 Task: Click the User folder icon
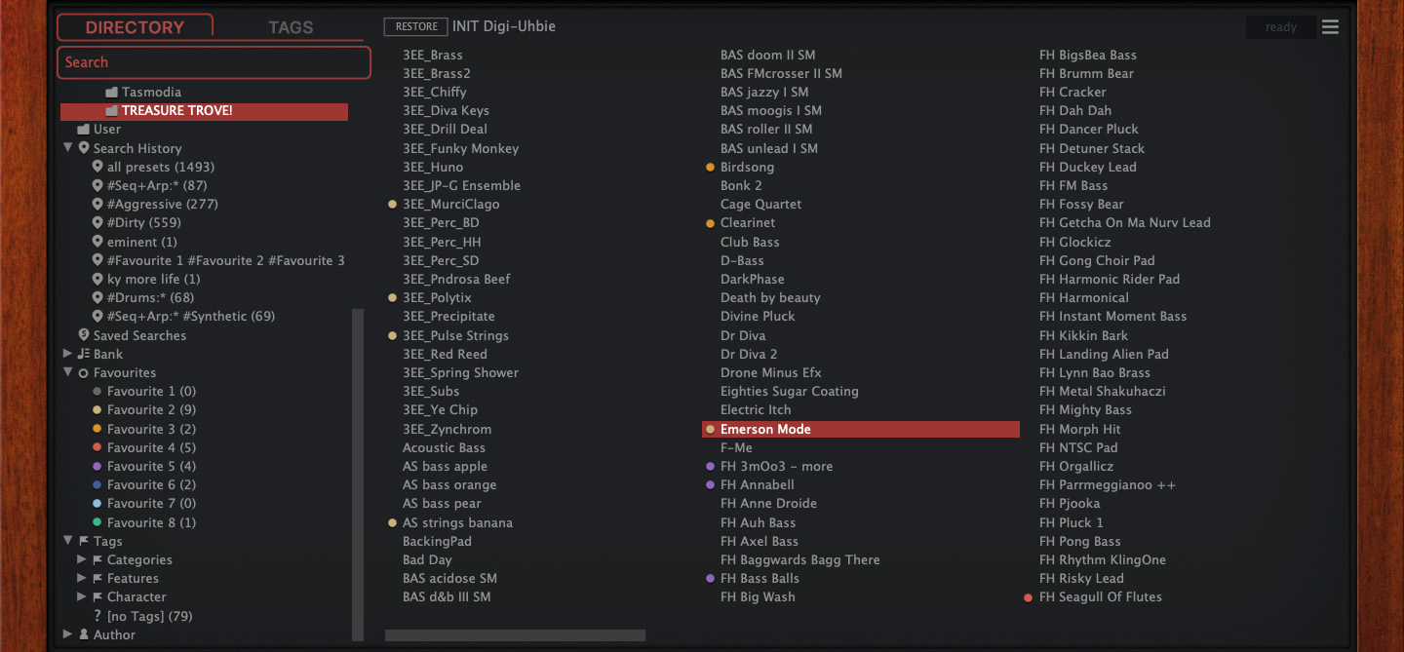point(84,130)
